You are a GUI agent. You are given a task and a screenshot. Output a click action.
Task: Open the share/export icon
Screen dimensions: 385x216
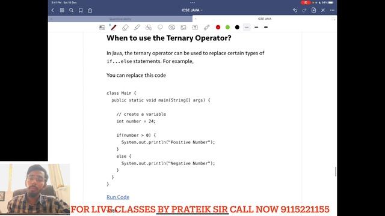(x=90, y=10)
